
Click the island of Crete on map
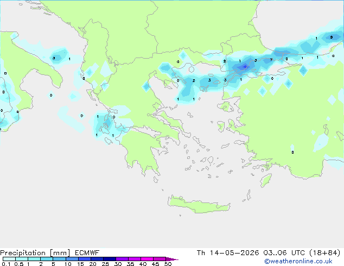(199, 205)
